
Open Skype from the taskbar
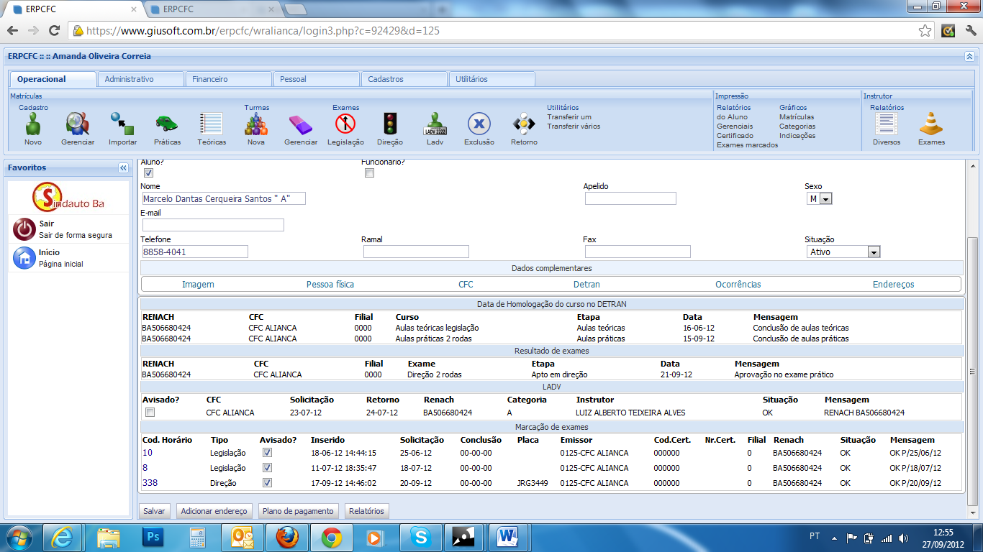coord(421,537)
